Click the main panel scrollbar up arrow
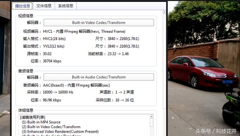 (164, 12)
